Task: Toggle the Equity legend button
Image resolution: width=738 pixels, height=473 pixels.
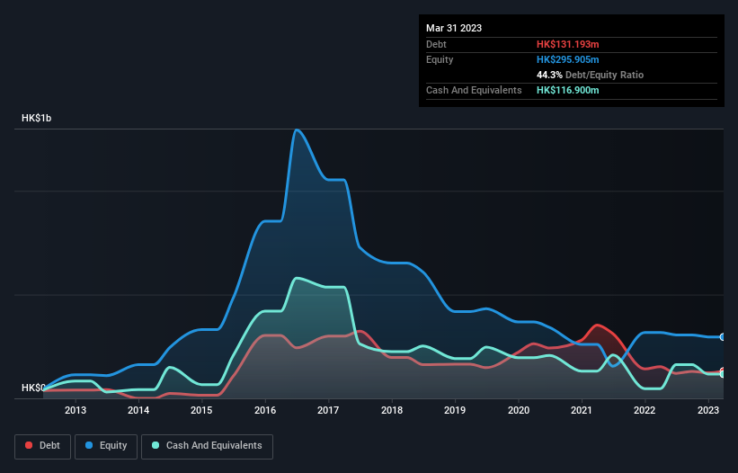Action: pos(106,446)
